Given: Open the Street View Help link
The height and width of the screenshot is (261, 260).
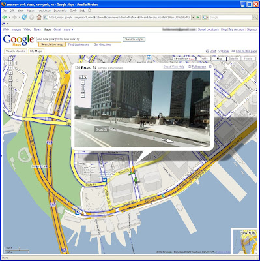Looking at the screenshot, I should 174,67.
